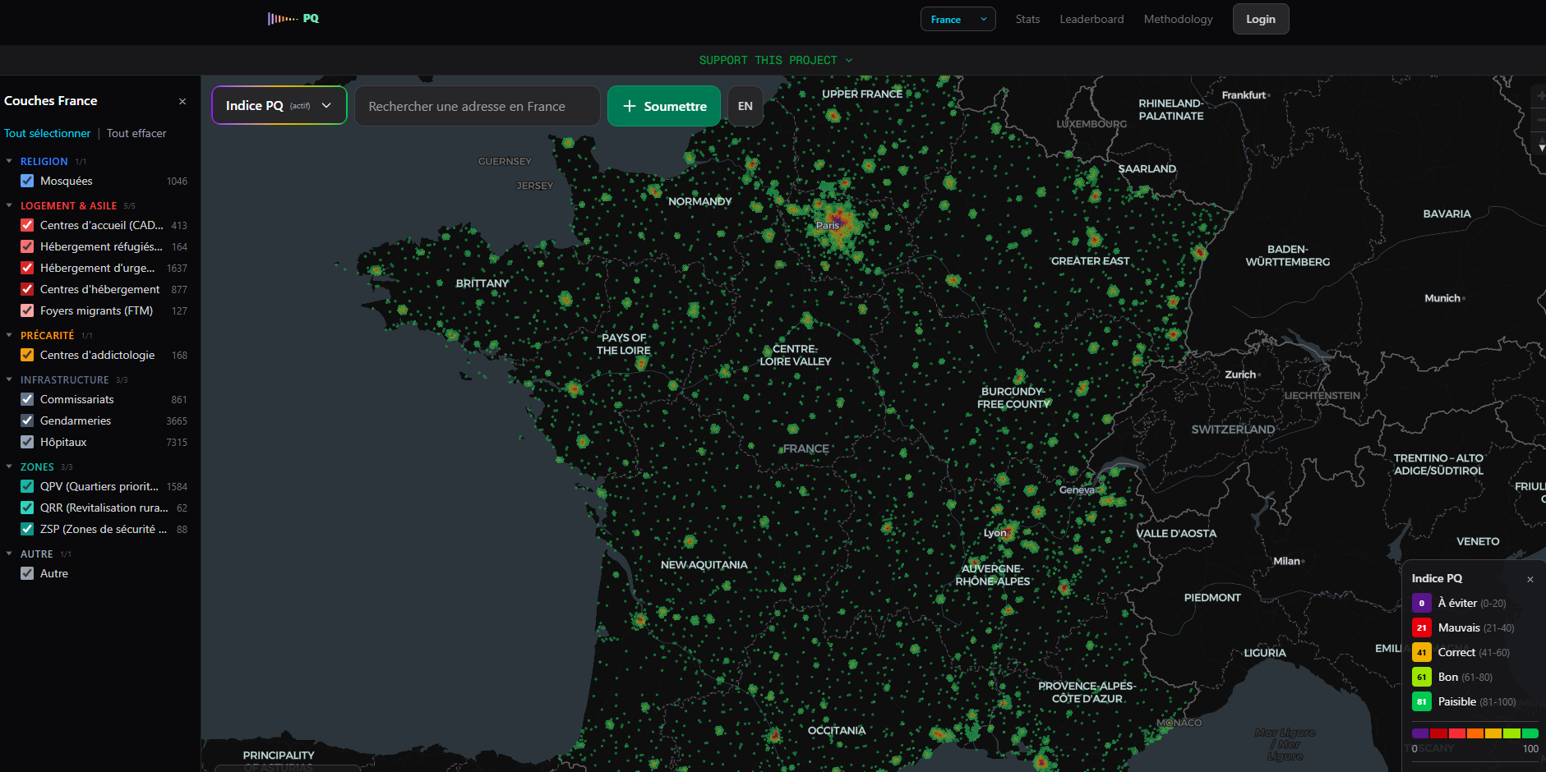Open the Methodology page

click(1178, 19)
